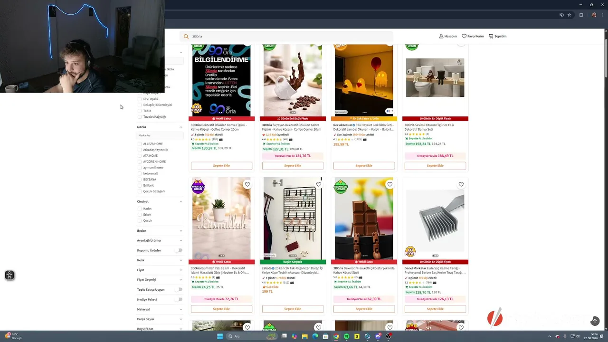Check the Tablo category filter
This screenshot has height=342, width=608.
click(140, 111)
